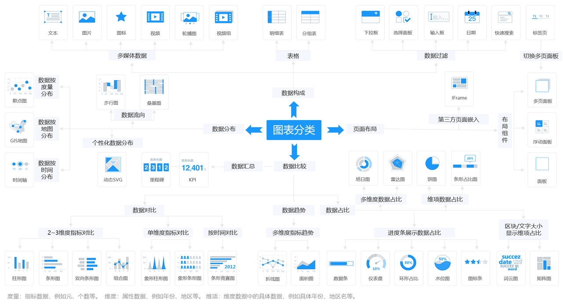Select the 桑基图 Sankey diagram icon
The image size is (563, 308).
click(x=154, y=87)
